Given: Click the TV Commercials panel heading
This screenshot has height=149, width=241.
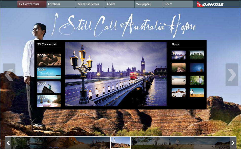Looking at the screenshot, I should click(47, 44).
